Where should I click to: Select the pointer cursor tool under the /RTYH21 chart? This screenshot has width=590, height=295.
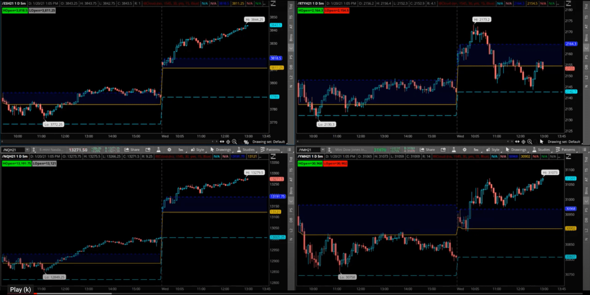pyautogui.click(x=542, y=142)
